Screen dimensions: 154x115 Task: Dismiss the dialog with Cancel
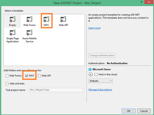pyautogui.click(x=144, y=111)
